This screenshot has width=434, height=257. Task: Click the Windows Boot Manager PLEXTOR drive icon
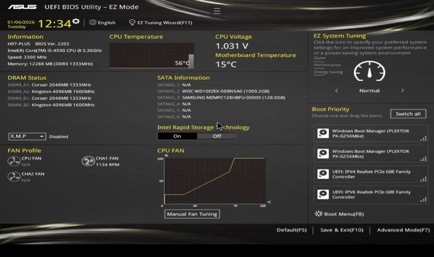(323, 133)
